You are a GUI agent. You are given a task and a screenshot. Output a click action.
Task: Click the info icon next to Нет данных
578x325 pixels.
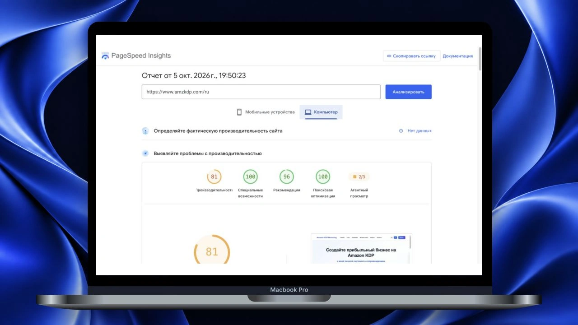[401, 131]
